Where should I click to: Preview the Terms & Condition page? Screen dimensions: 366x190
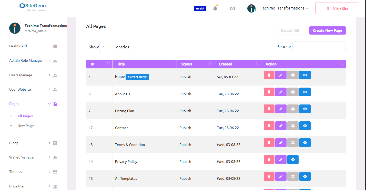305,143
